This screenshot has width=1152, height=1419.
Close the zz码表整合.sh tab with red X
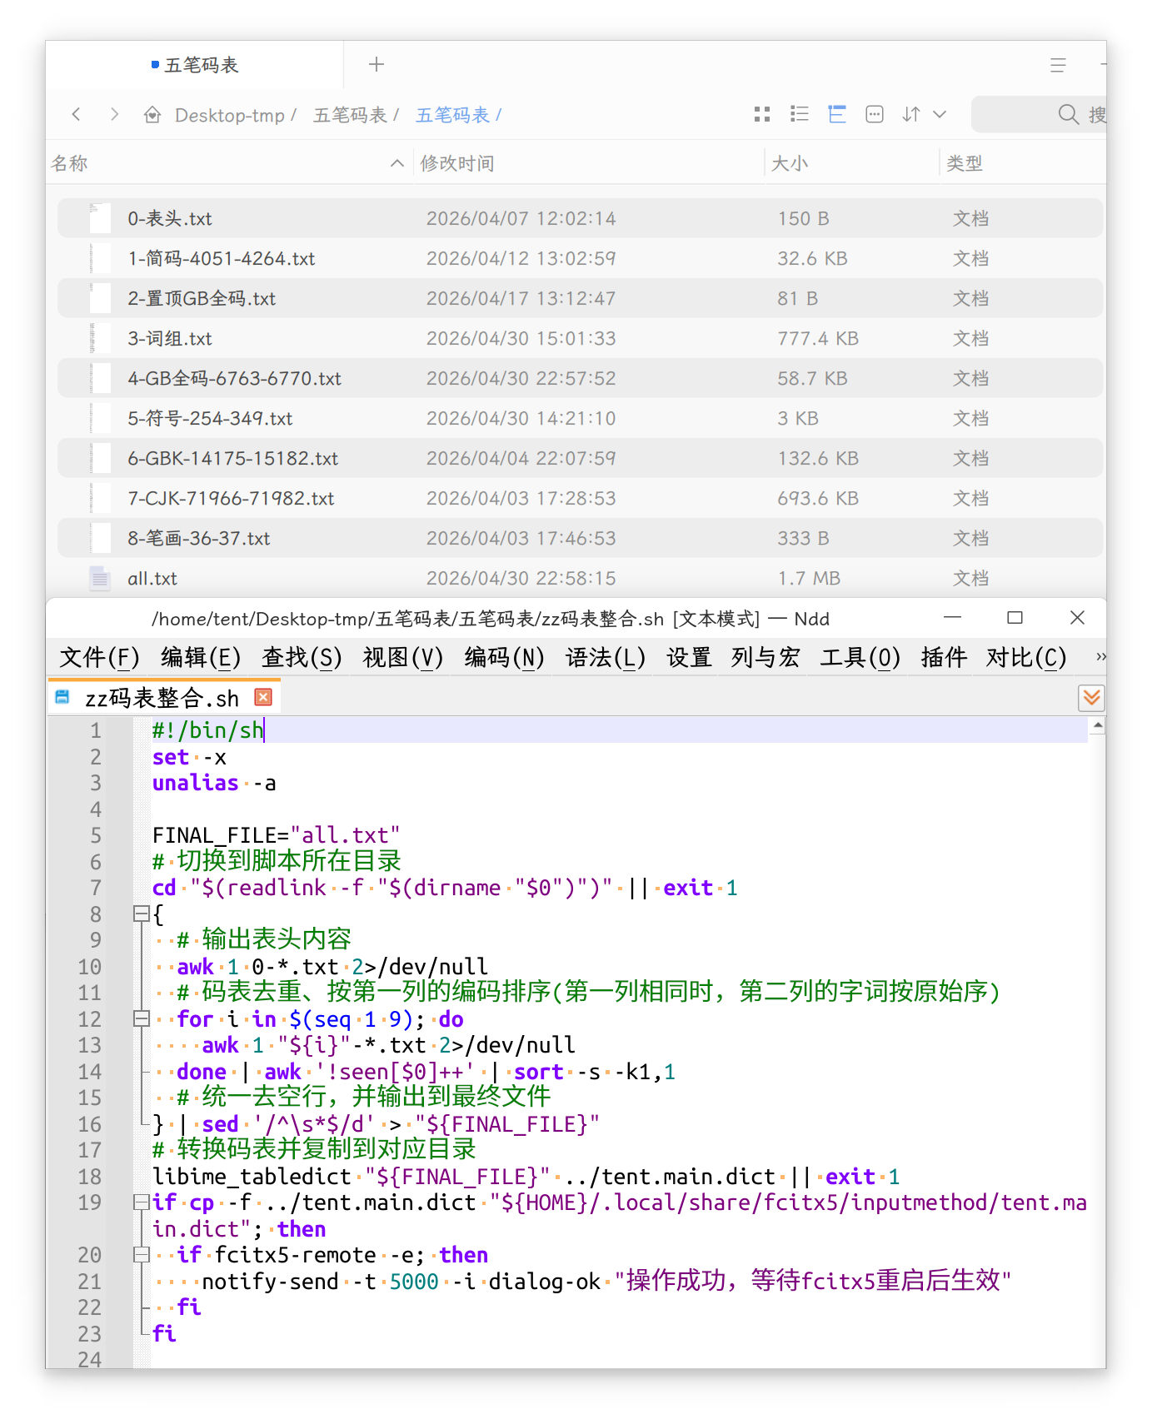pyautogui.click(x=263, y=697)
